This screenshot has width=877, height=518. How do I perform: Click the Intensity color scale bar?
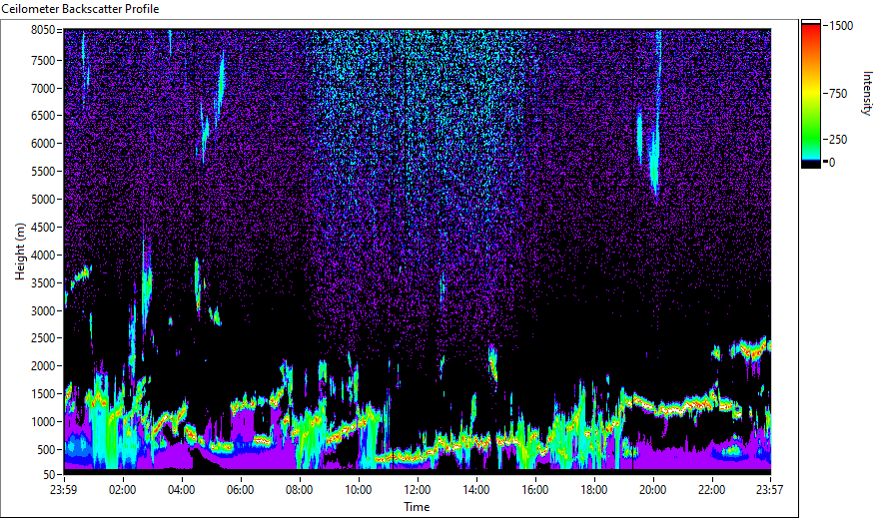pos(810,94)
